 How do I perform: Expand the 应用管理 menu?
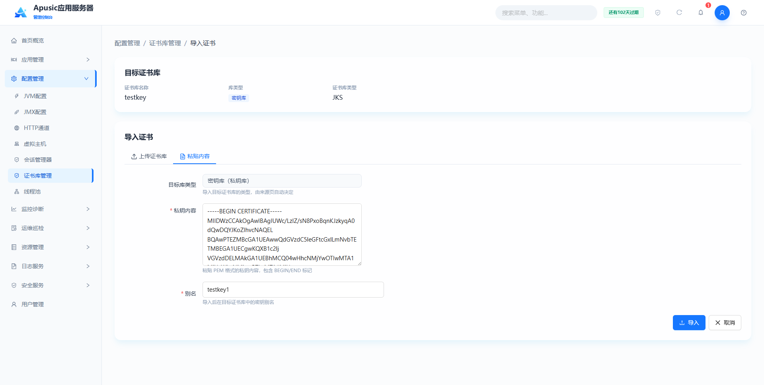tap(51, 60)
